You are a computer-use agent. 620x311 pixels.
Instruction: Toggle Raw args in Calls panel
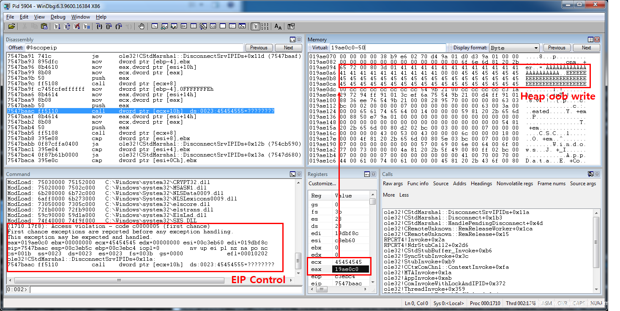pos(393,184)
